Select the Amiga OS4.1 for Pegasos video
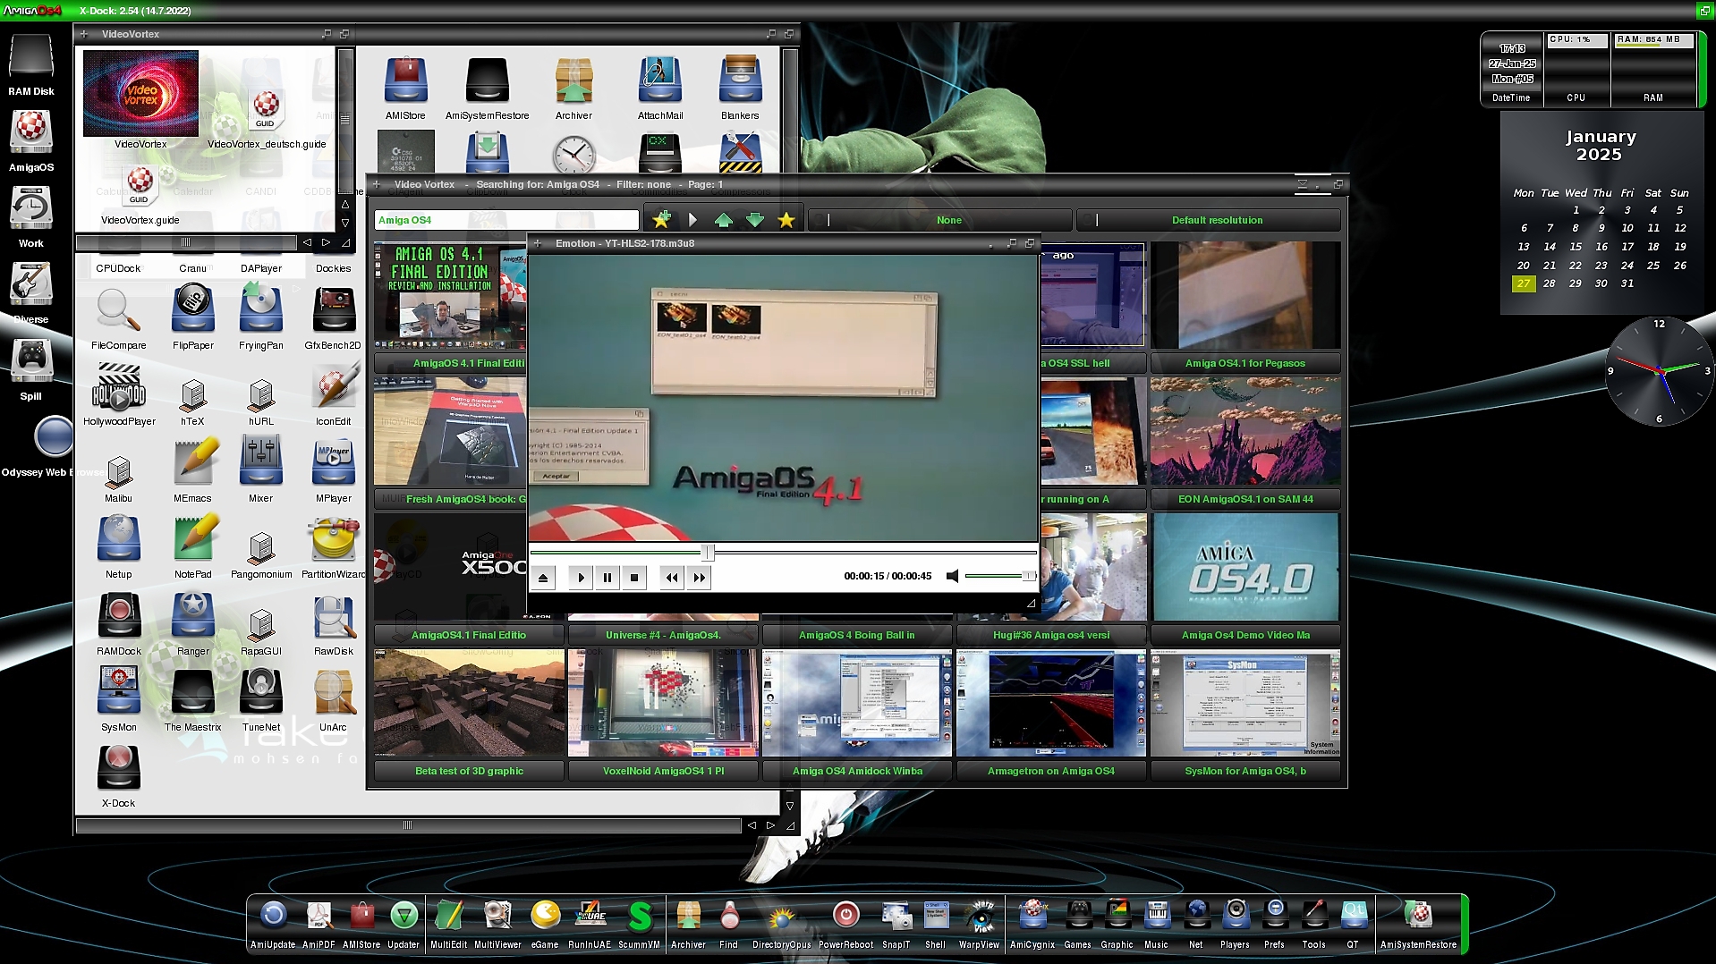The height and width of the screenshot is (964, 1716). (x=1245, y=295)
